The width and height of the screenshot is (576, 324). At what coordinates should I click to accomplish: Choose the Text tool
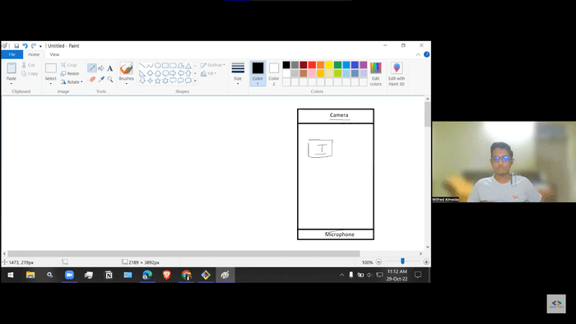(109, 68)
